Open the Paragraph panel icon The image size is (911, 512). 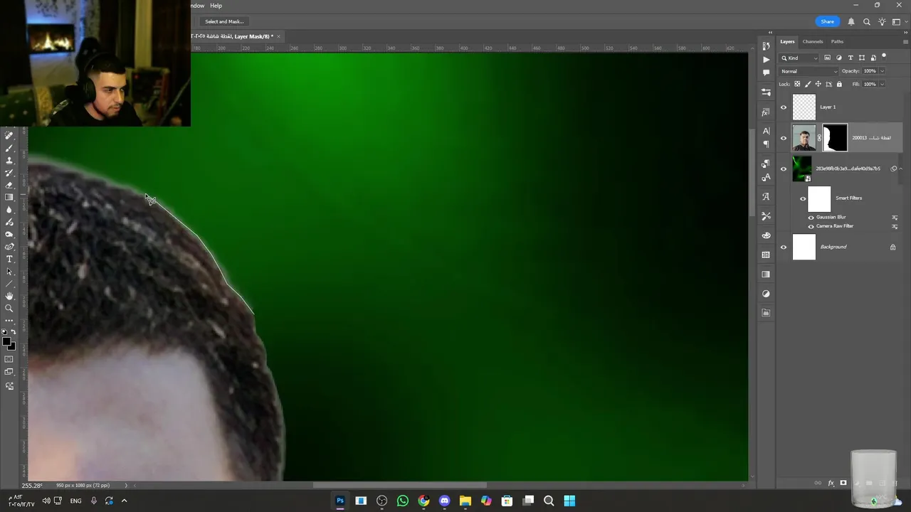point(766,144)
